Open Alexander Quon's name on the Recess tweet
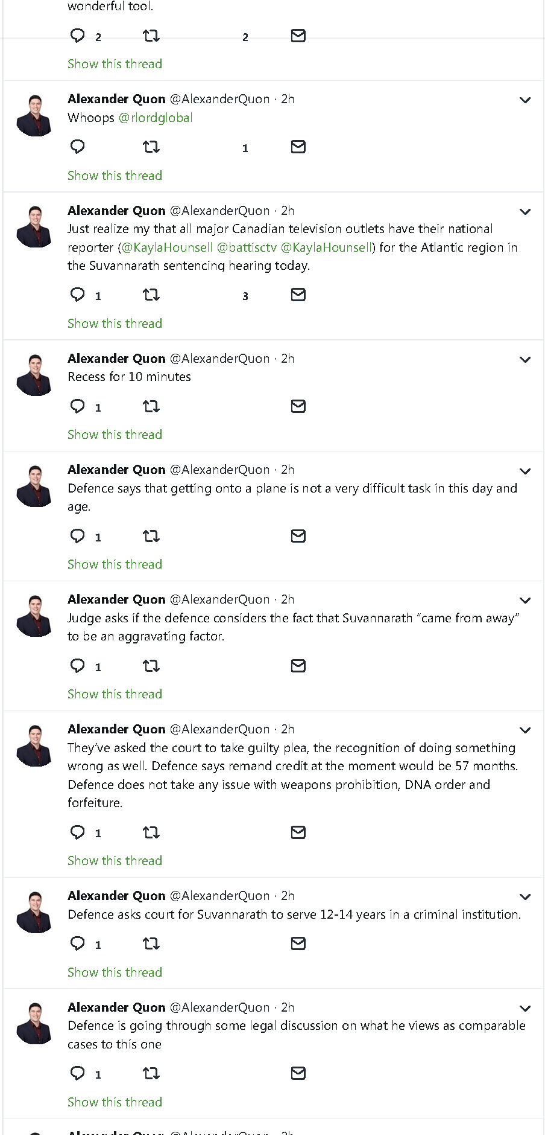 point(116,359)
